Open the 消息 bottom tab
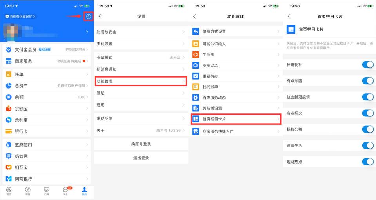This screenshot has height=200, width=376. tap(66, 191)
